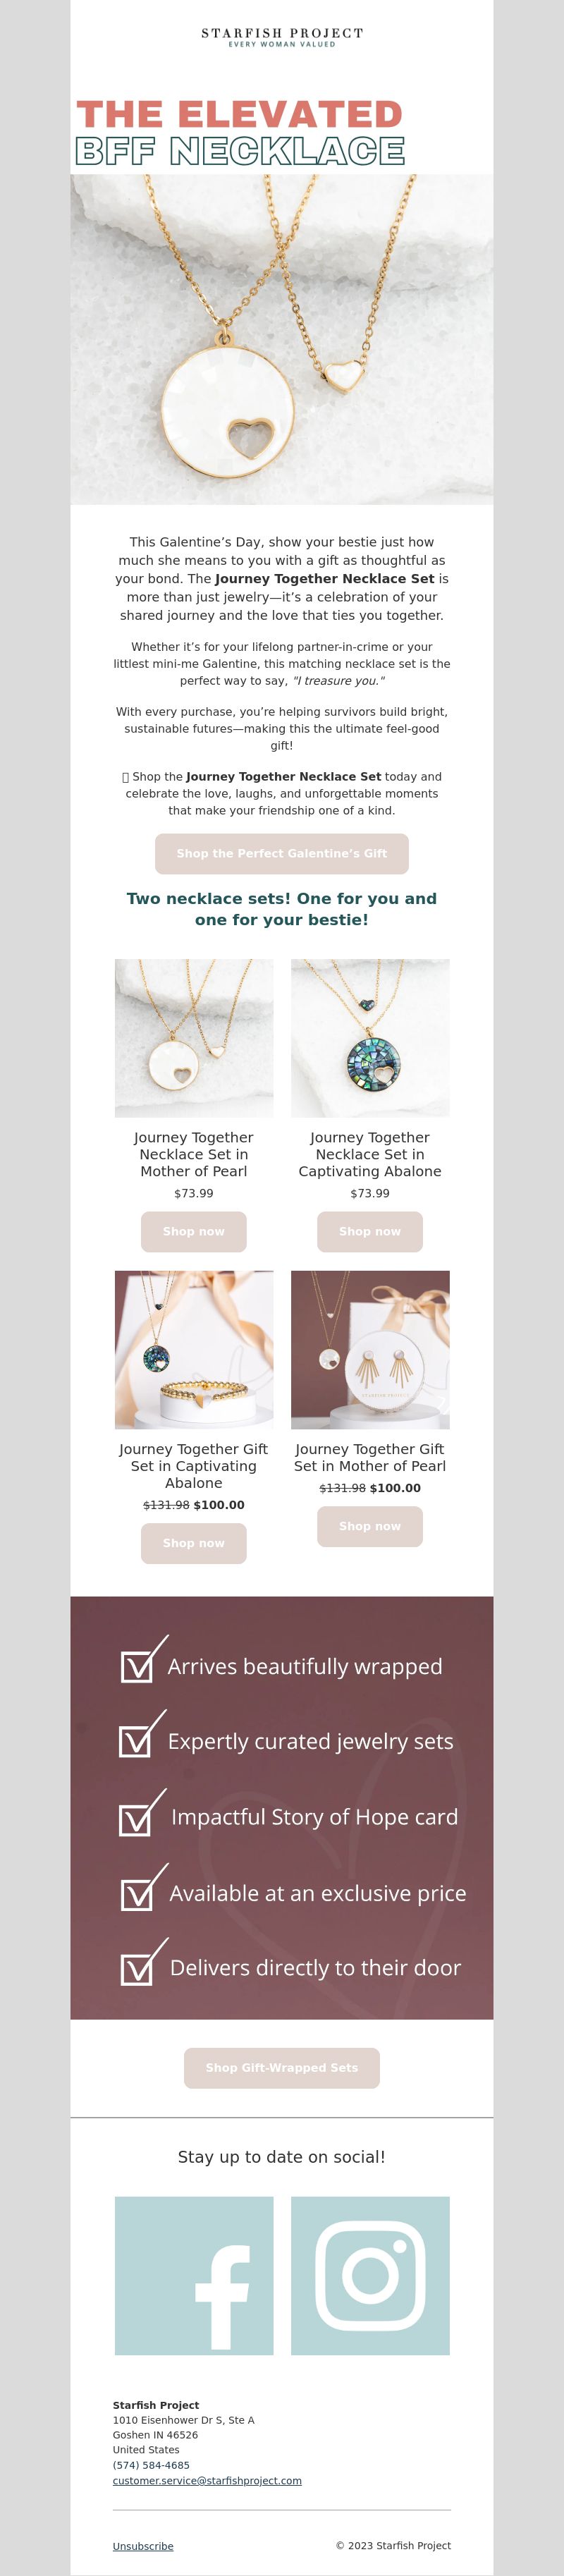This screenshot has width=564, height=2576.
Task: Click checkmark beside Impactful Story of Hope card
Action: tap(142, 1812)
